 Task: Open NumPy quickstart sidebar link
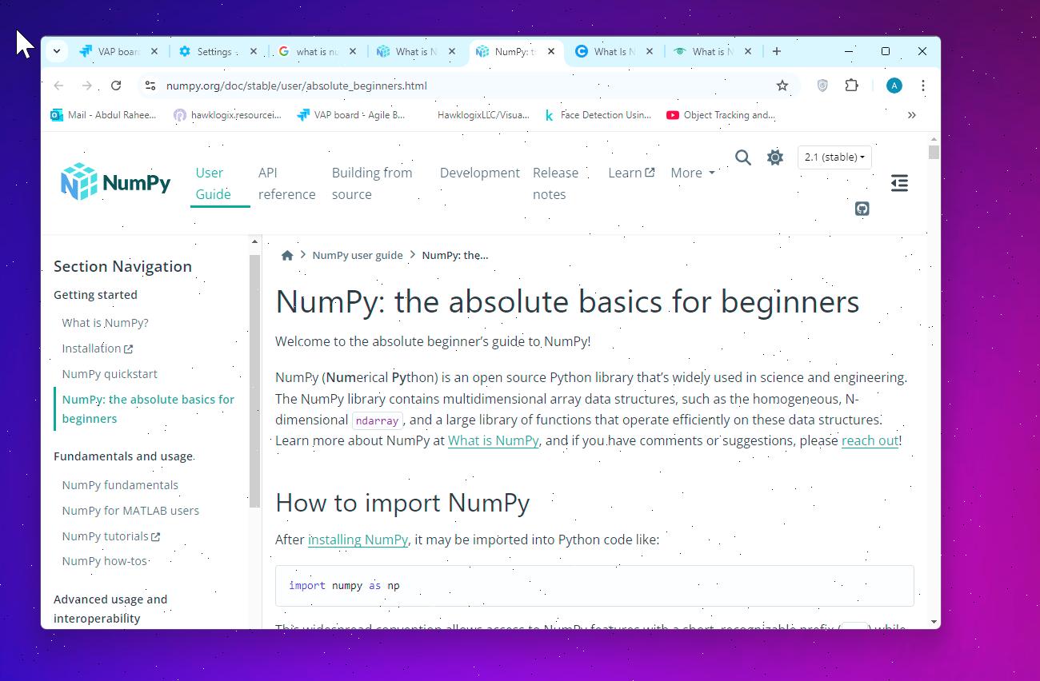click(x=110, y=374)
